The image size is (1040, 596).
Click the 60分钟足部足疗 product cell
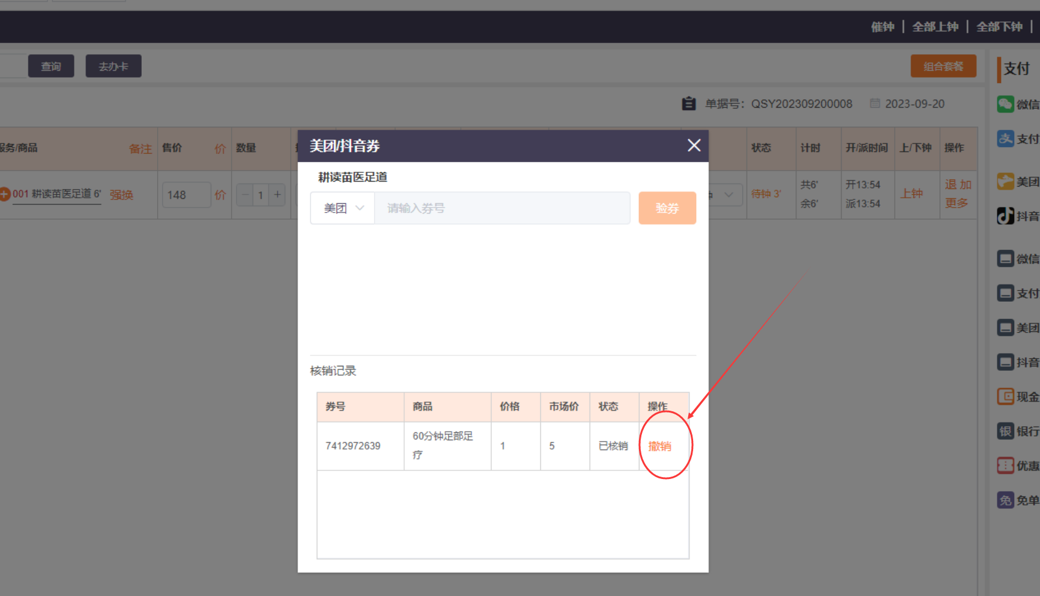point(447,446)
